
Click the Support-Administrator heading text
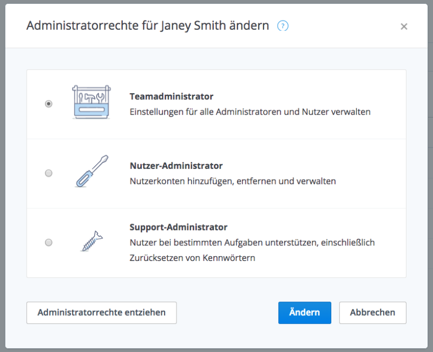click(179, 227)
